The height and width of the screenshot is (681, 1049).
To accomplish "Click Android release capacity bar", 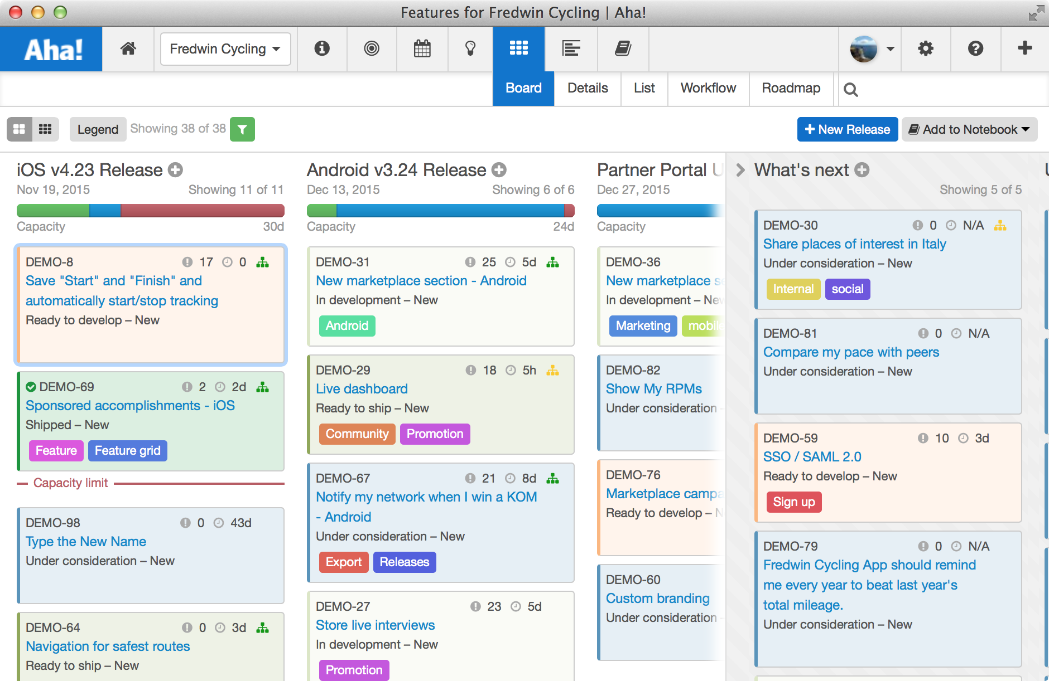I will [441, 210].
